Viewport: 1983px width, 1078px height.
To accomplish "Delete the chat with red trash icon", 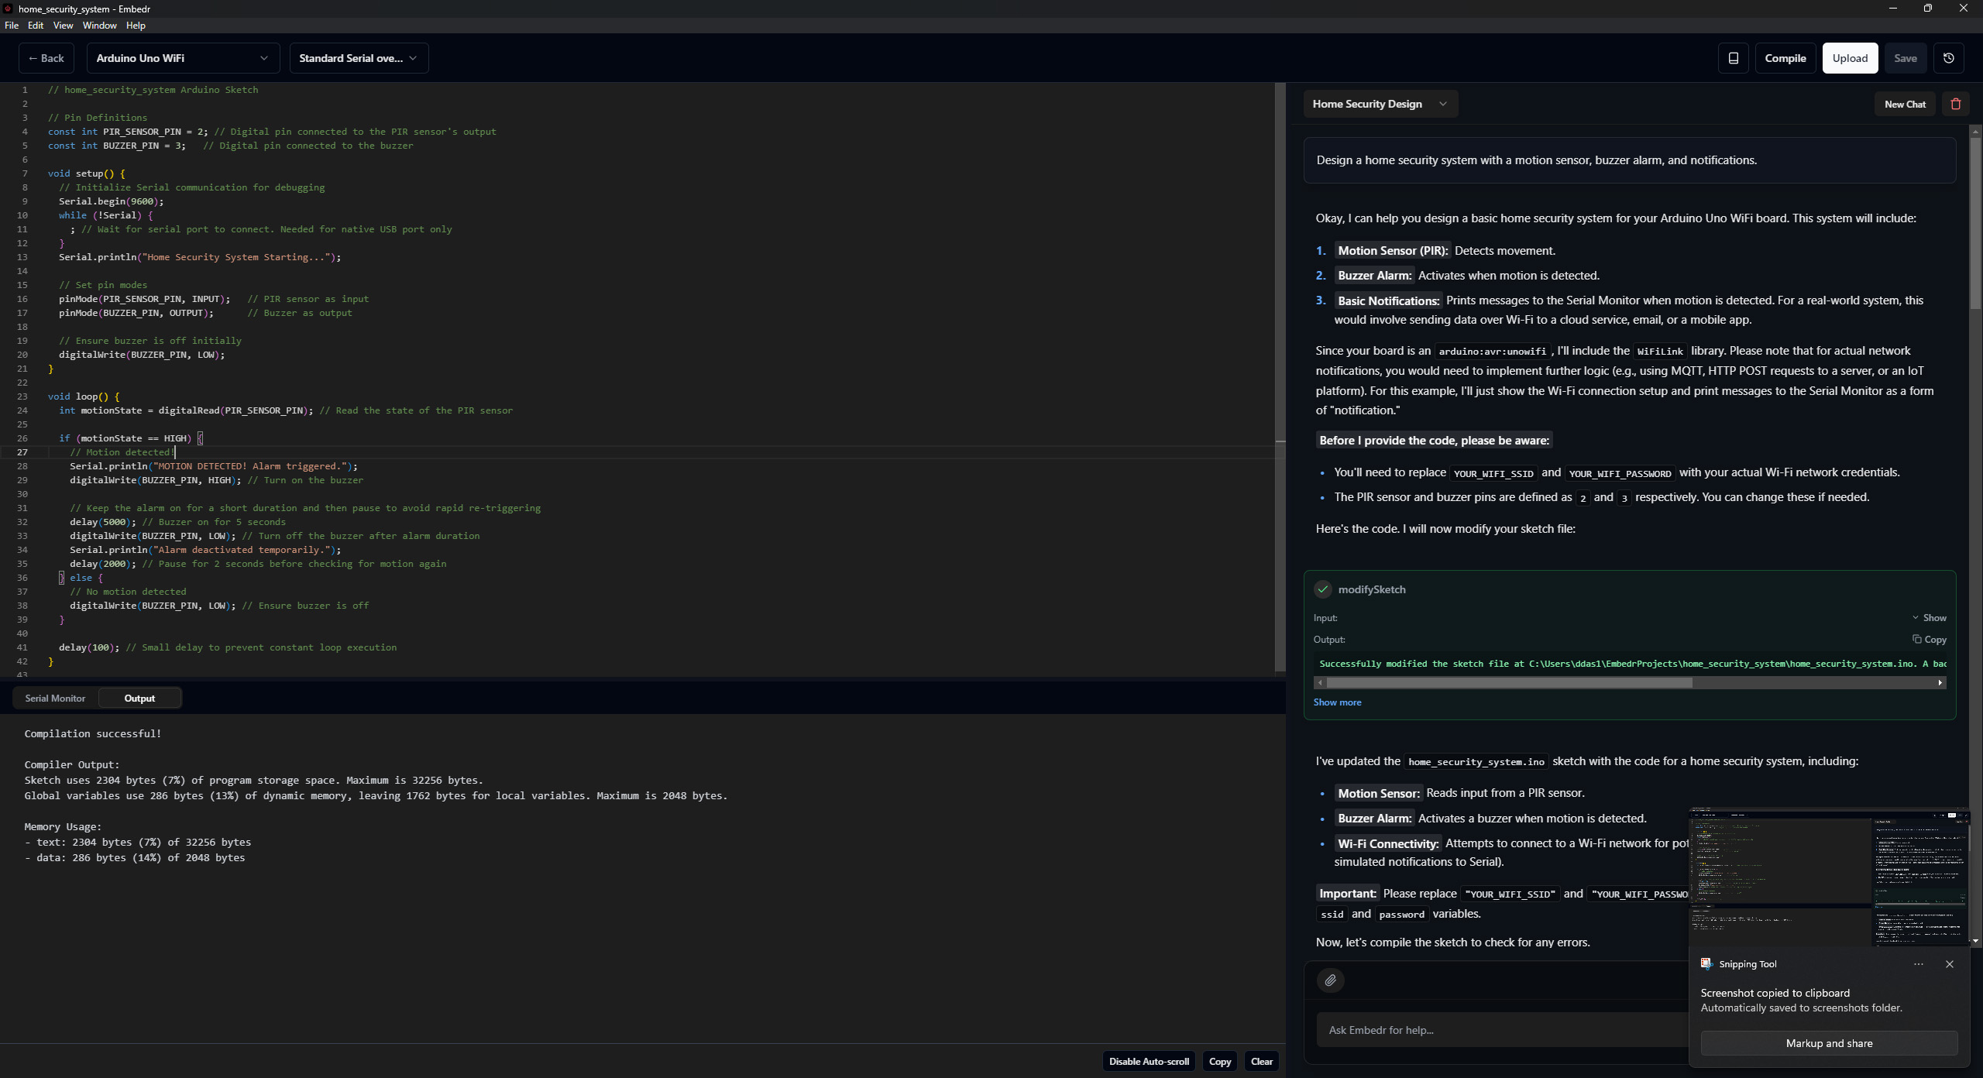I will point(1956,104).
